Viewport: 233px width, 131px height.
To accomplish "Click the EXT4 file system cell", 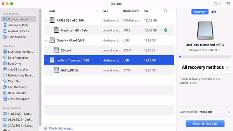I will 127,70.
